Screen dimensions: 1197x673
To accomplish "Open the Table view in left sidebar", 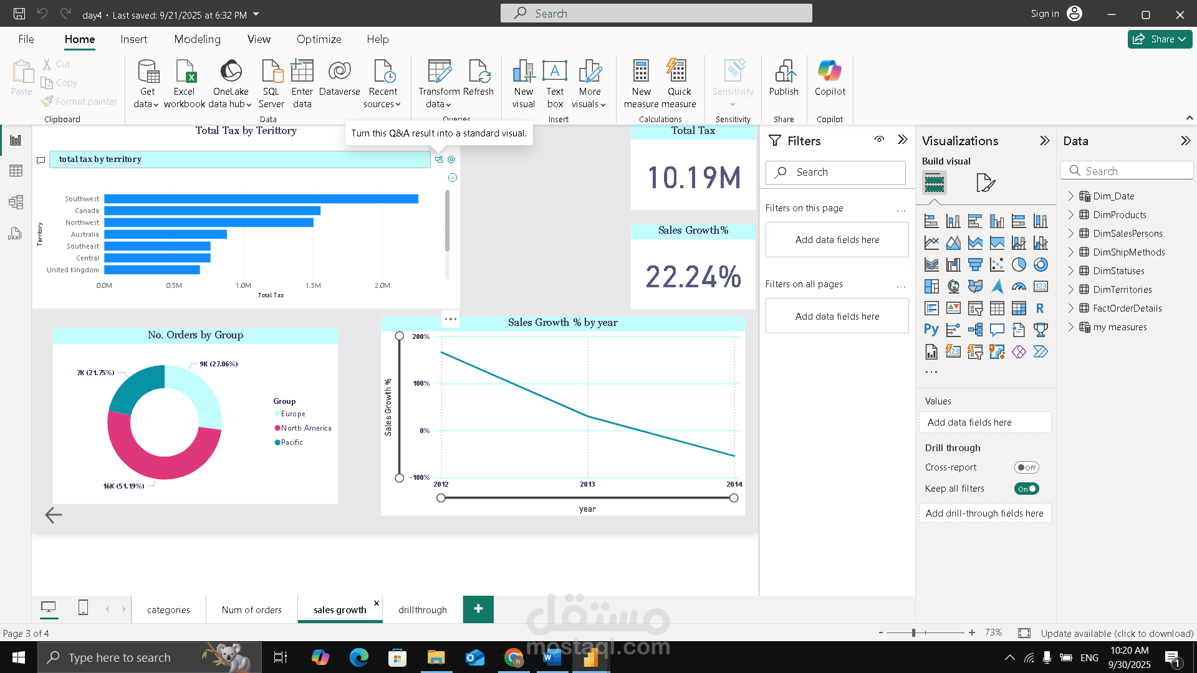I will coord(16,171).
